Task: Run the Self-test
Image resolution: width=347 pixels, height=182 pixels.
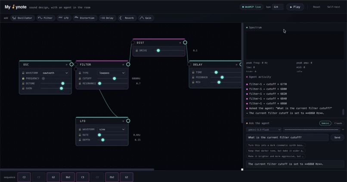Action: [x=334, y=7]
